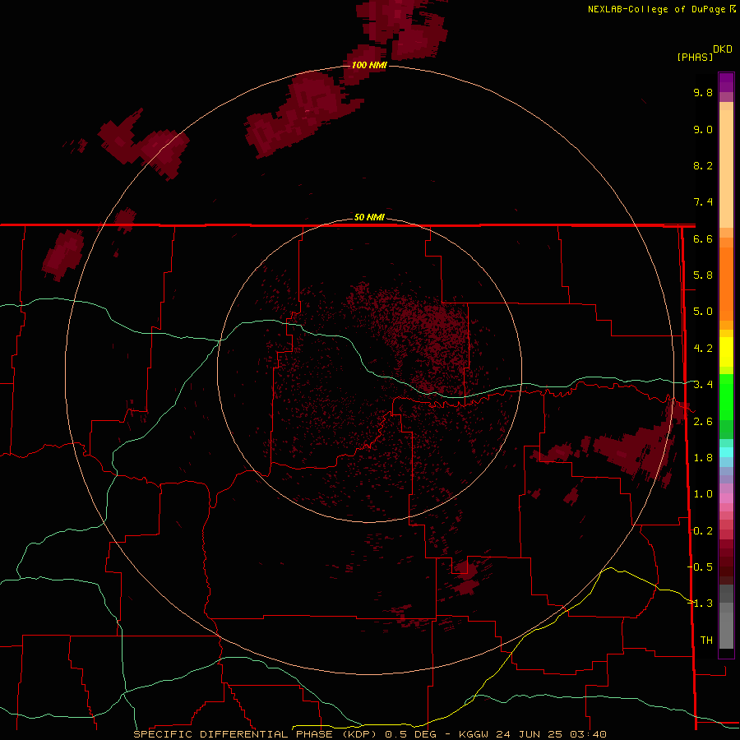Click the [PHAS] legend label
740x740 pixels.
coord(695,57)
